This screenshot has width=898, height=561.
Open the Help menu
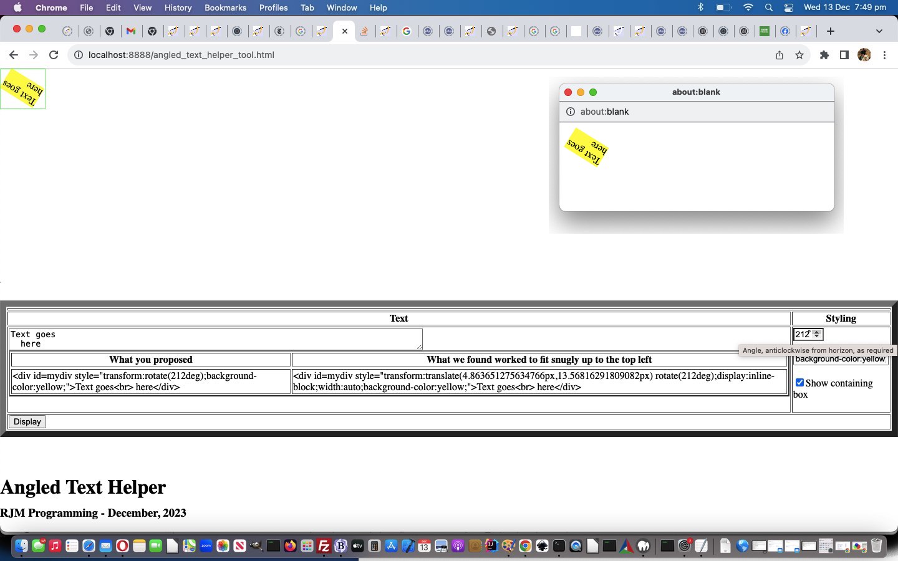click(x=378, y=7)
